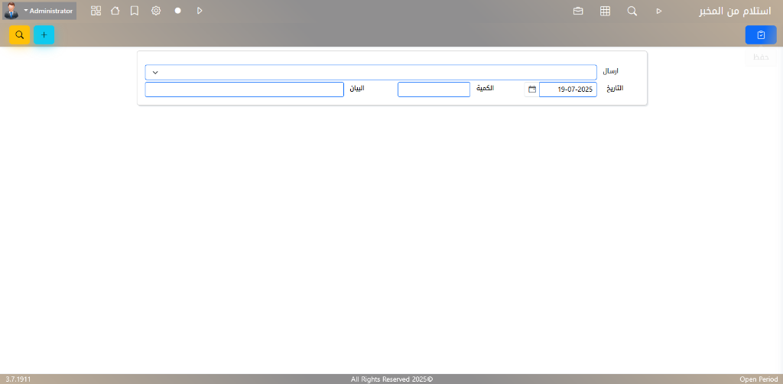The height and width of the screenshot is (384, 783).
Task: Click the white record circle icon
Action: (x=177, y=11)
